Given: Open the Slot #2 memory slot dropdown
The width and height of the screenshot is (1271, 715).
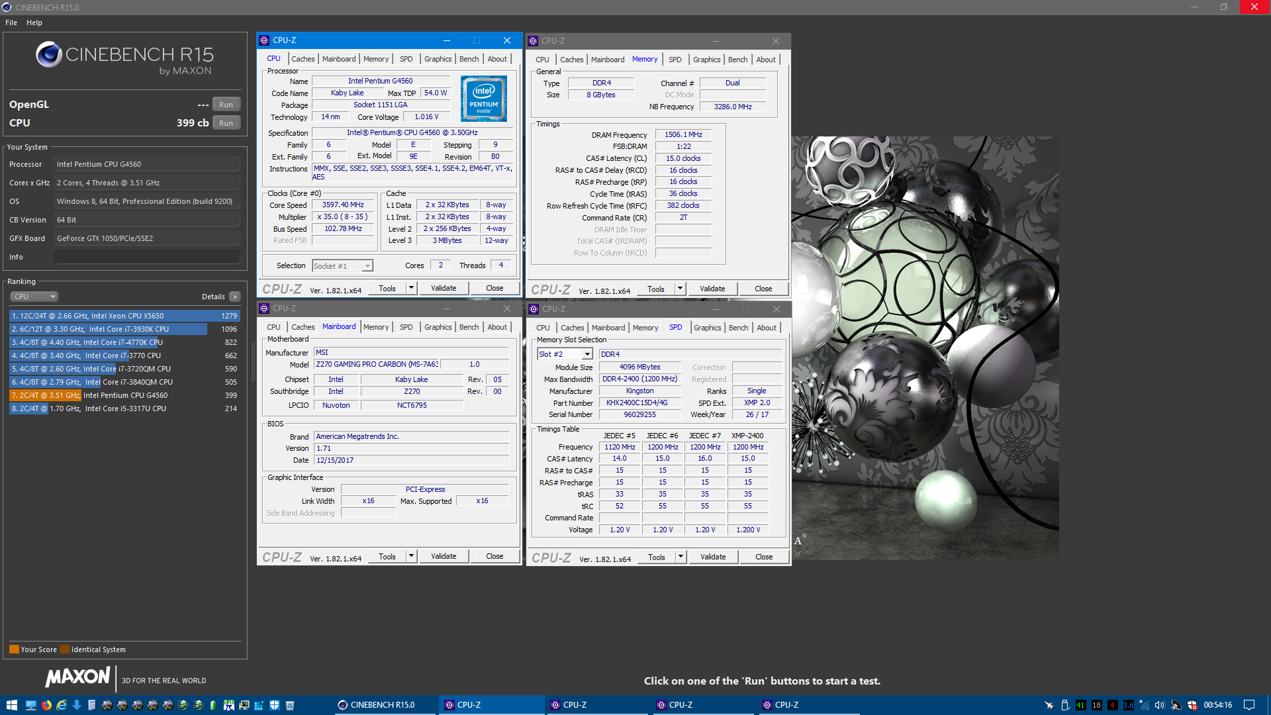Looking at the screenshot, I should 565,354.
